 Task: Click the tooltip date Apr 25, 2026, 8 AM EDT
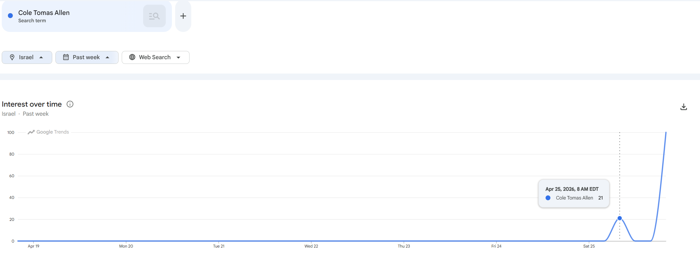pos(572,189)
